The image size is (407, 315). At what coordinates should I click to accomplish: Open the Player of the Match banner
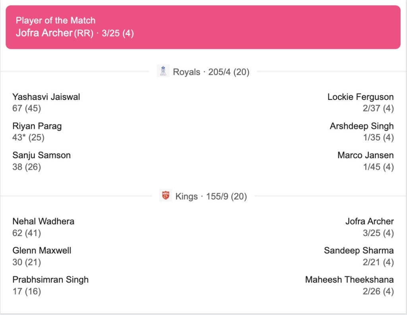pos(203,27)
